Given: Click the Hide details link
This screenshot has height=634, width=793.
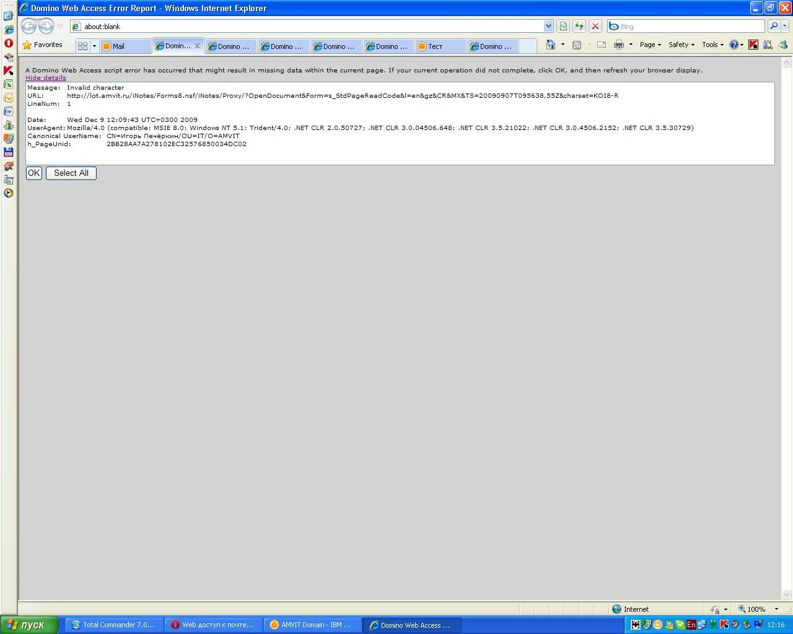Looking at the screenshot, I should tap(46, 78).
